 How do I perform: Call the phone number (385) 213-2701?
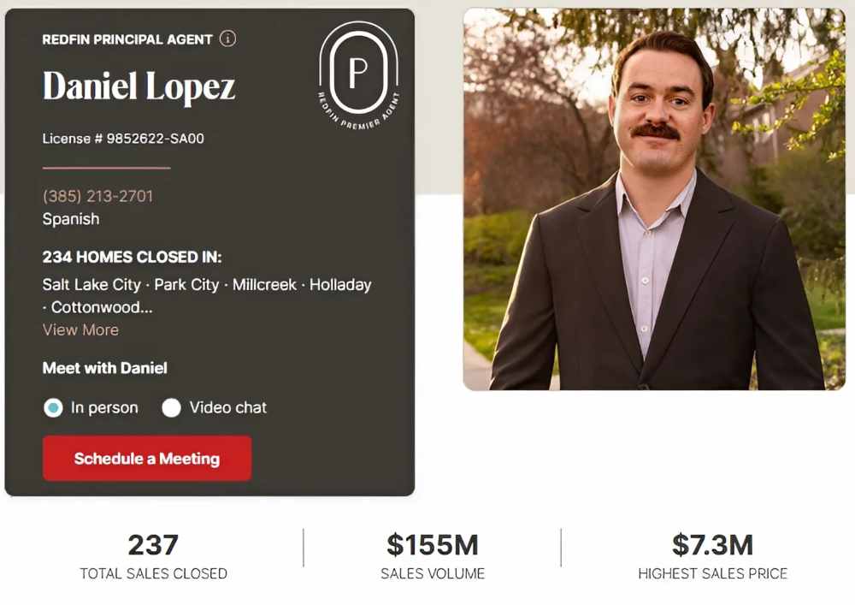(97, 196)
